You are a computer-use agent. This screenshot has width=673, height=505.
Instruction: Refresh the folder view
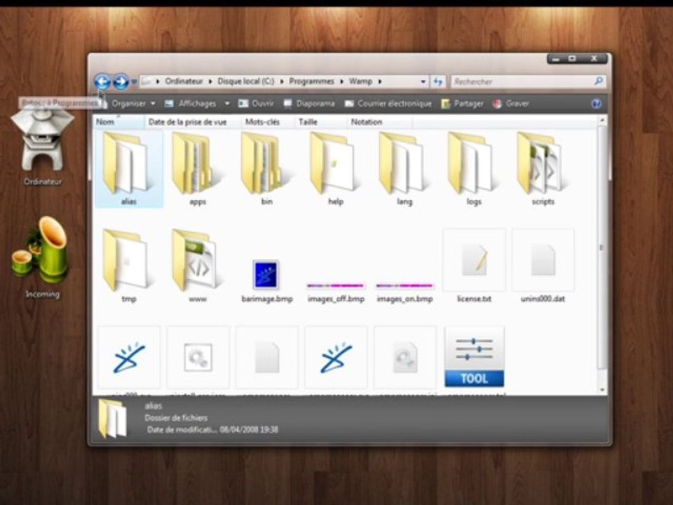[x=437, y=81]
